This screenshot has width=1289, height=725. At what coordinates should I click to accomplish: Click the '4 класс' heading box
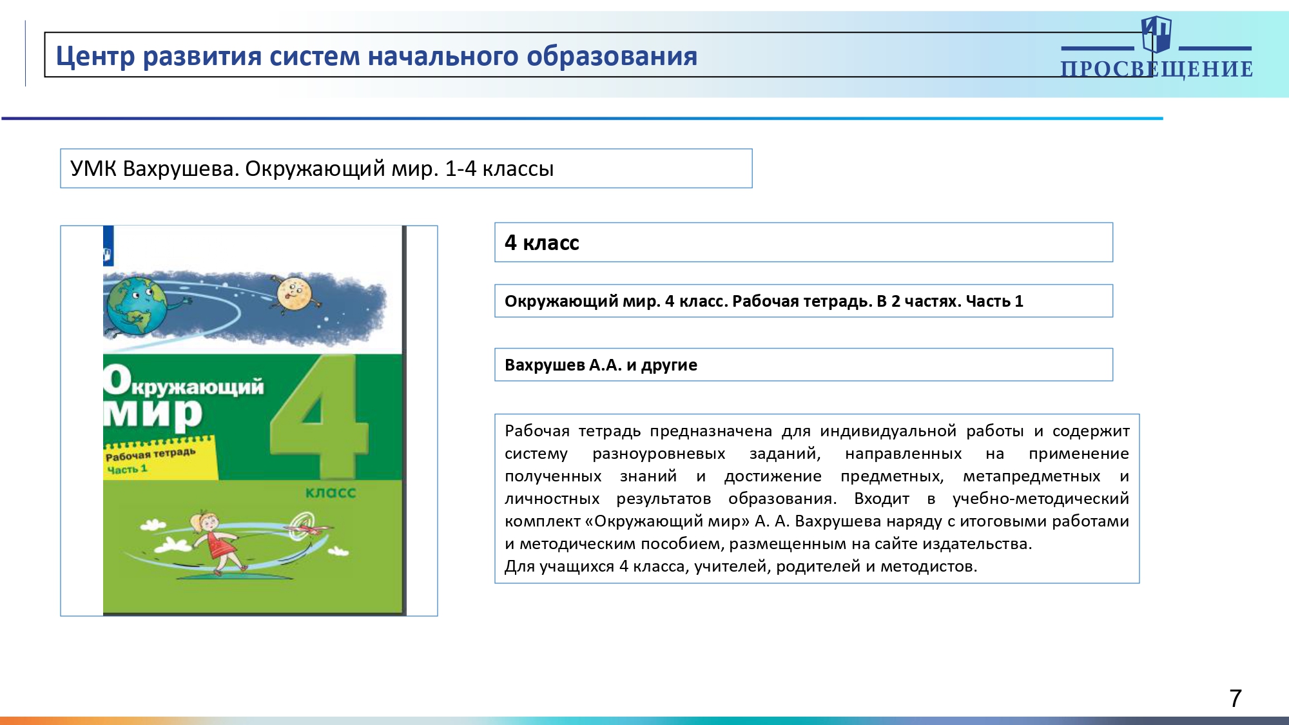[804, 242]
